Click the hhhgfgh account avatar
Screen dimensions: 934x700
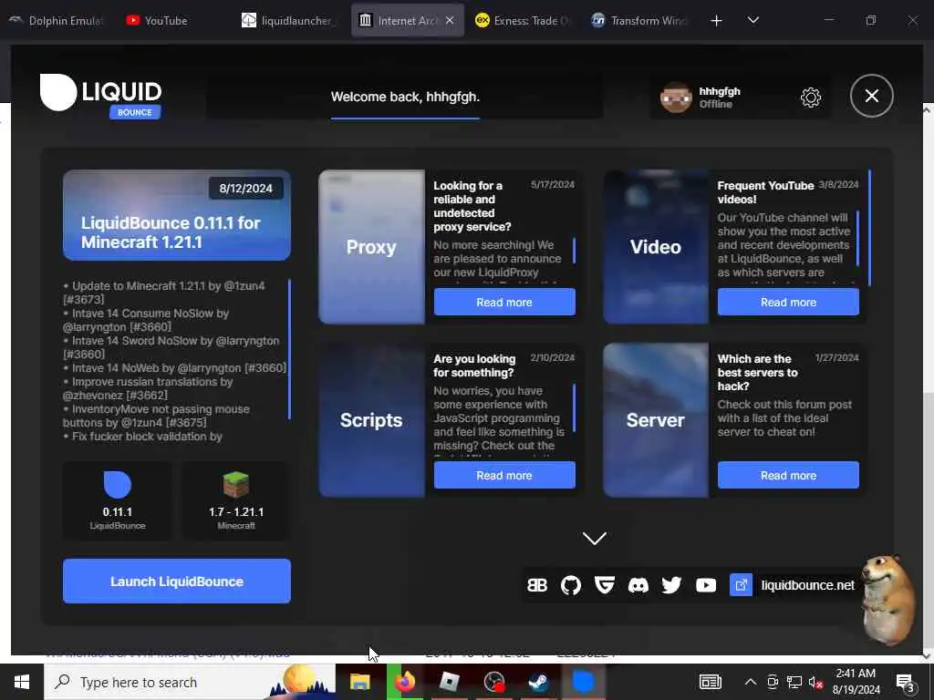(676, 97)
